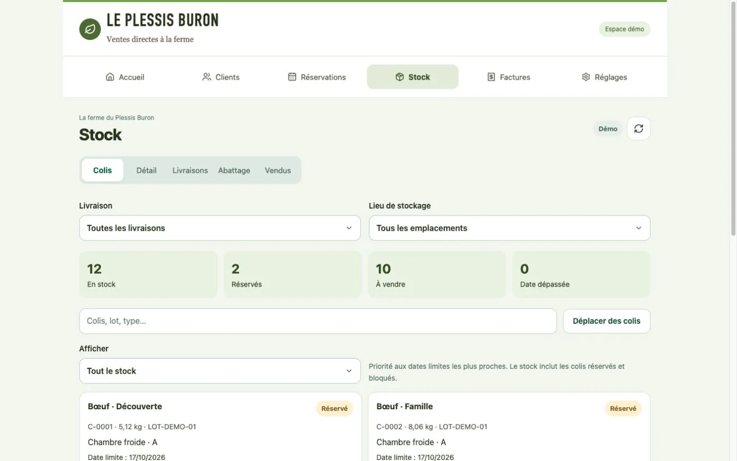
Task: Open the Bœuf · Famille parcel card
Action: click(x=509, y=427)
